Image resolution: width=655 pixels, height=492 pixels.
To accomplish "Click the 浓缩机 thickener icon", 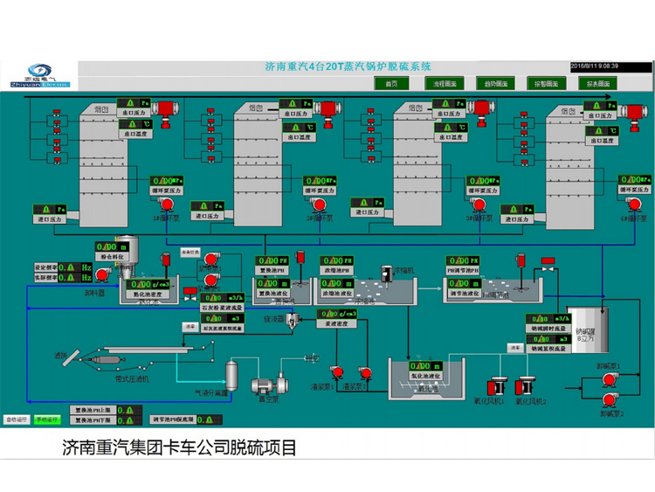I will (x=388, y=274).
